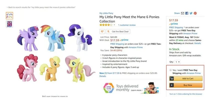206x100 pixels.
Task: Click the small deal icon button beside Get the Best Deal
Action: [102, 31]
